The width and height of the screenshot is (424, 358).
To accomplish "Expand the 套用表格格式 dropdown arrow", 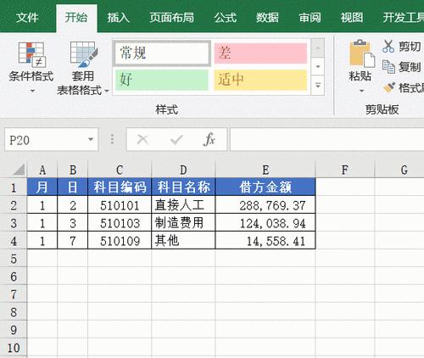I will click(107, 91).
